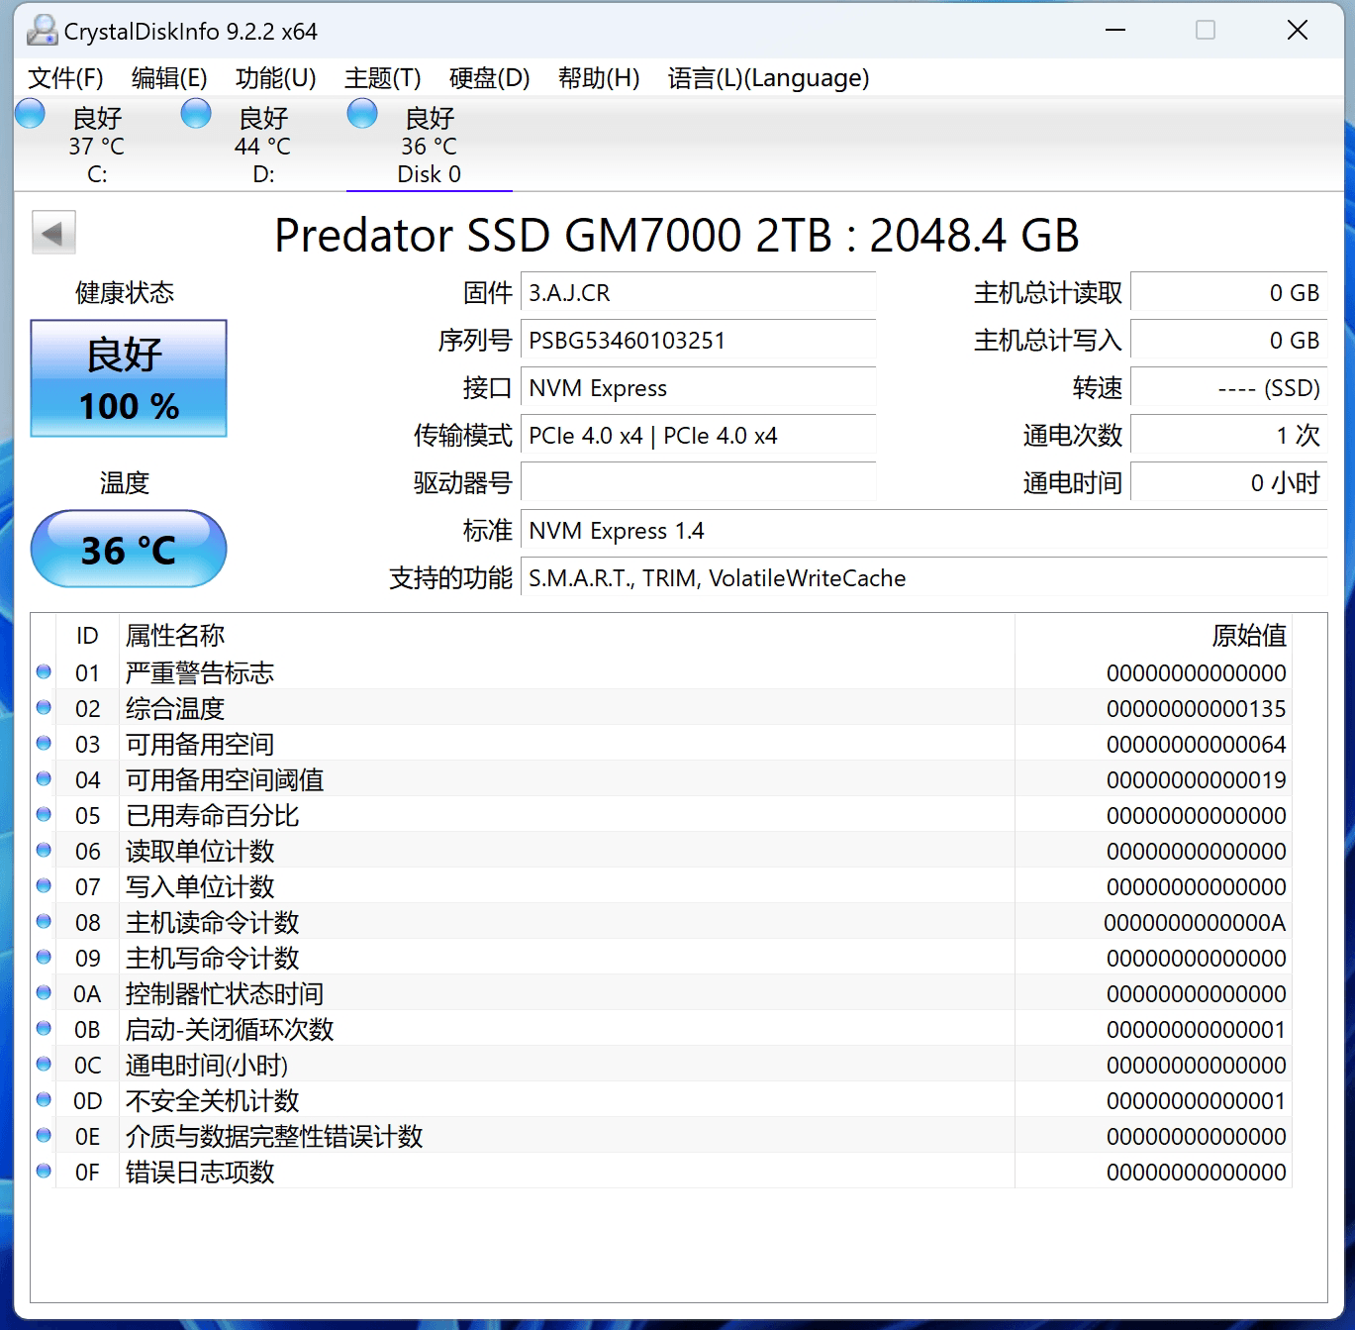This screenshot has height=1330, width=1355.
Task: Click raw value 00000000000019 of 可用备用空间阈值
Action: click(x=1197, y=780)
